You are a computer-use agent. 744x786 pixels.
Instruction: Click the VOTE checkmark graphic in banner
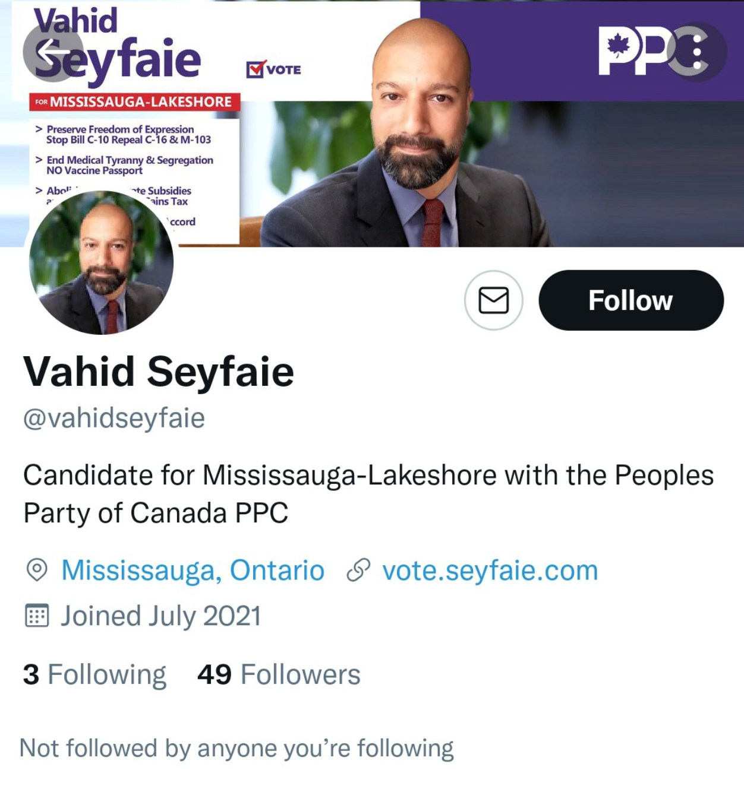[x=273, y=69]
